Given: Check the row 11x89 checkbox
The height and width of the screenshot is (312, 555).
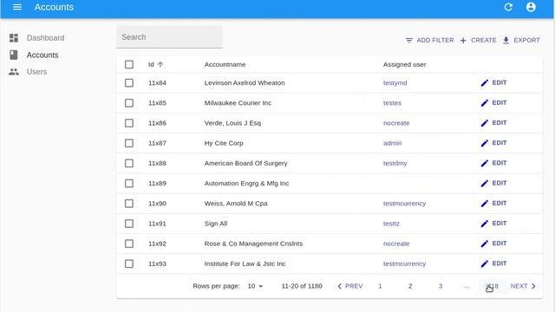Looking at the screenshot, I should pyautogui.click(x=129, y=184).
